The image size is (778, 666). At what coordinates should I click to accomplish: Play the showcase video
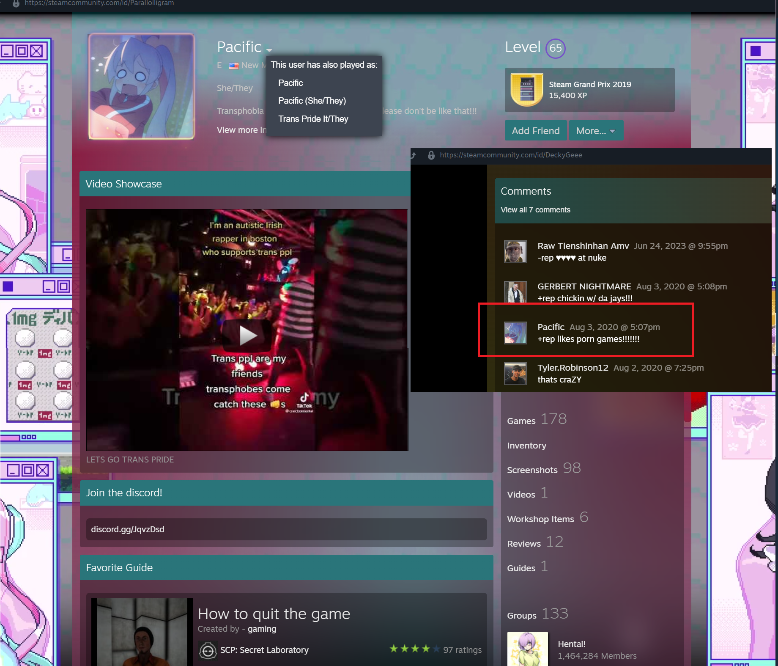247,335
